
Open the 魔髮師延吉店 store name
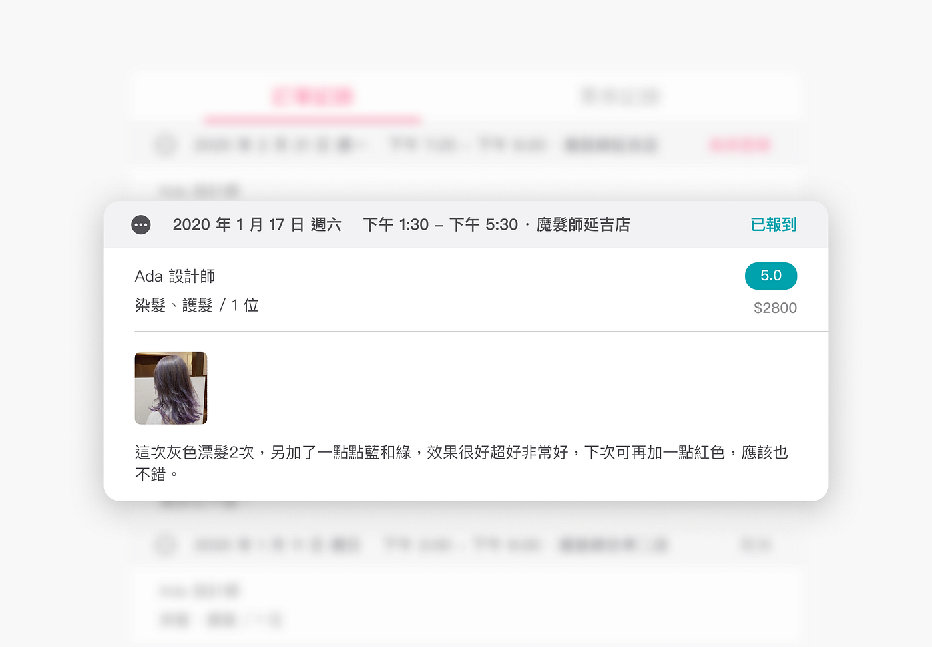[x=583, y=225]
